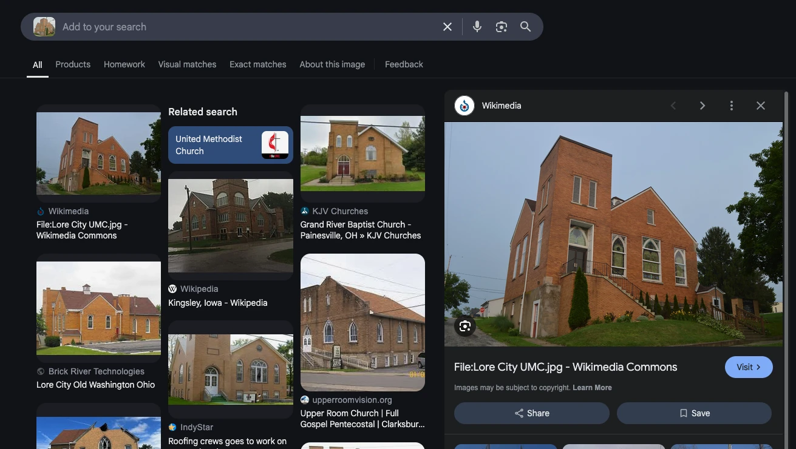The width and height of the screenshot is (796, 449).
Task: Clear the search box with the X icon
Action: (x=447, y=27)
